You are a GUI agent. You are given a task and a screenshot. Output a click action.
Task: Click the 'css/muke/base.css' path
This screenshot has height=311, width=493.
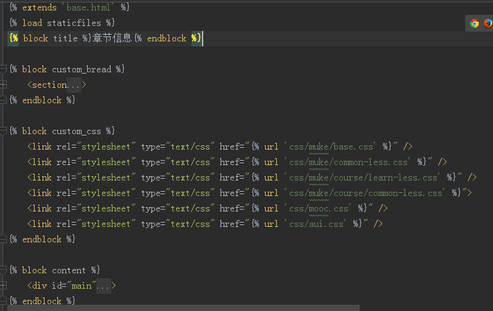pos(330,147)
